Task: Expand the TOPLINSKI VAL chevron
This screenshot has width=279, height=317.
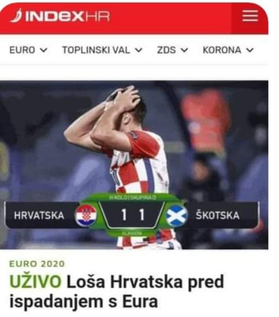Action: coord(139,50)
